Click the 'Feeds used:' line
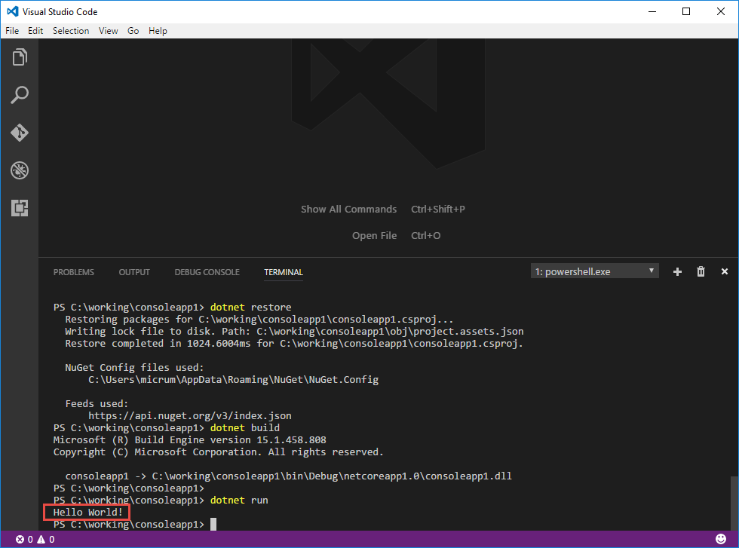 coord(97,404)
